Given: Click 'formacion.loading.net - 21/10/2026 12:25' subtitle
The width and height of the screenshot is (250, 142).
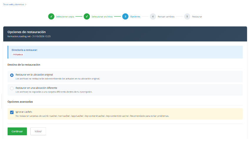Looking at the screenshot, I should coord(29,36).
